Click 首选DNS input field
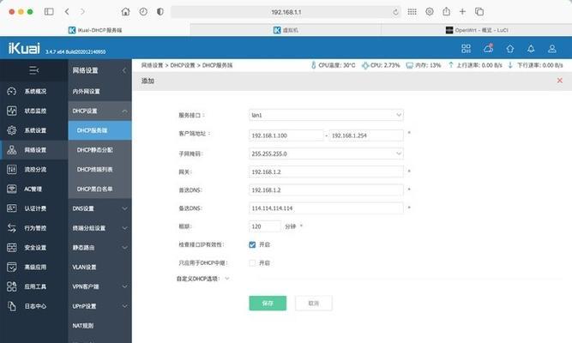Screen dimensions: 572x343 (326, 190)
